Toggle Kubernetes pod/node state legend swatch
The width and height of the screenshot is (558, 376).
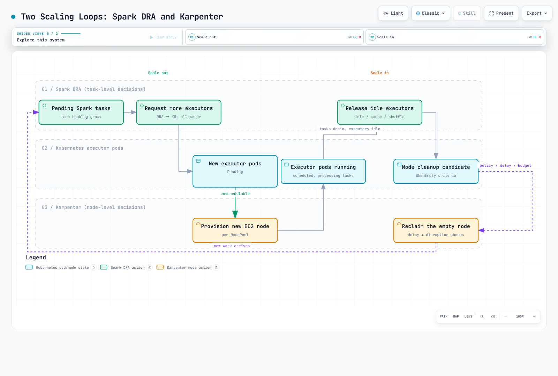[29, 267]
